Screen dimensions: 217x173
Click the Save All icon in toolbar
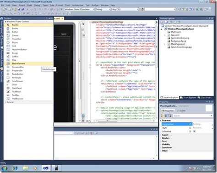[22, 9]
